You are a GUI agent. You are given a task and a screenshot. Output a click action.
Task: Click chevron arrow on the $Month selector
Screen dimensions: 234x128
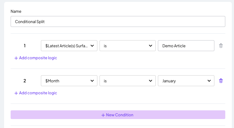92,81
